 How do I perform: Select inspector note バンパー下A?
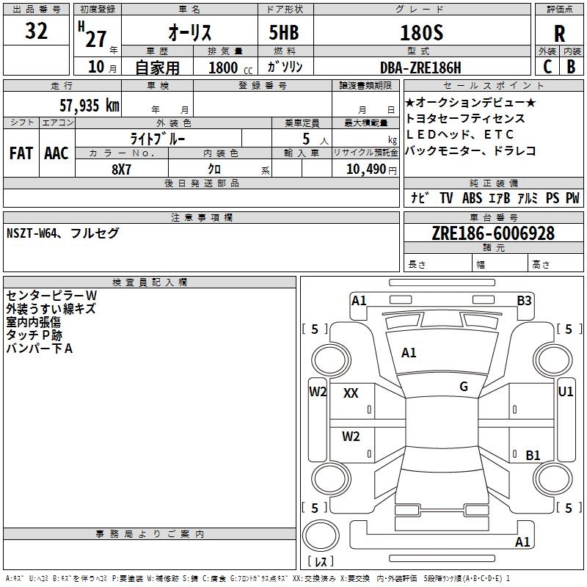[40, 349]
